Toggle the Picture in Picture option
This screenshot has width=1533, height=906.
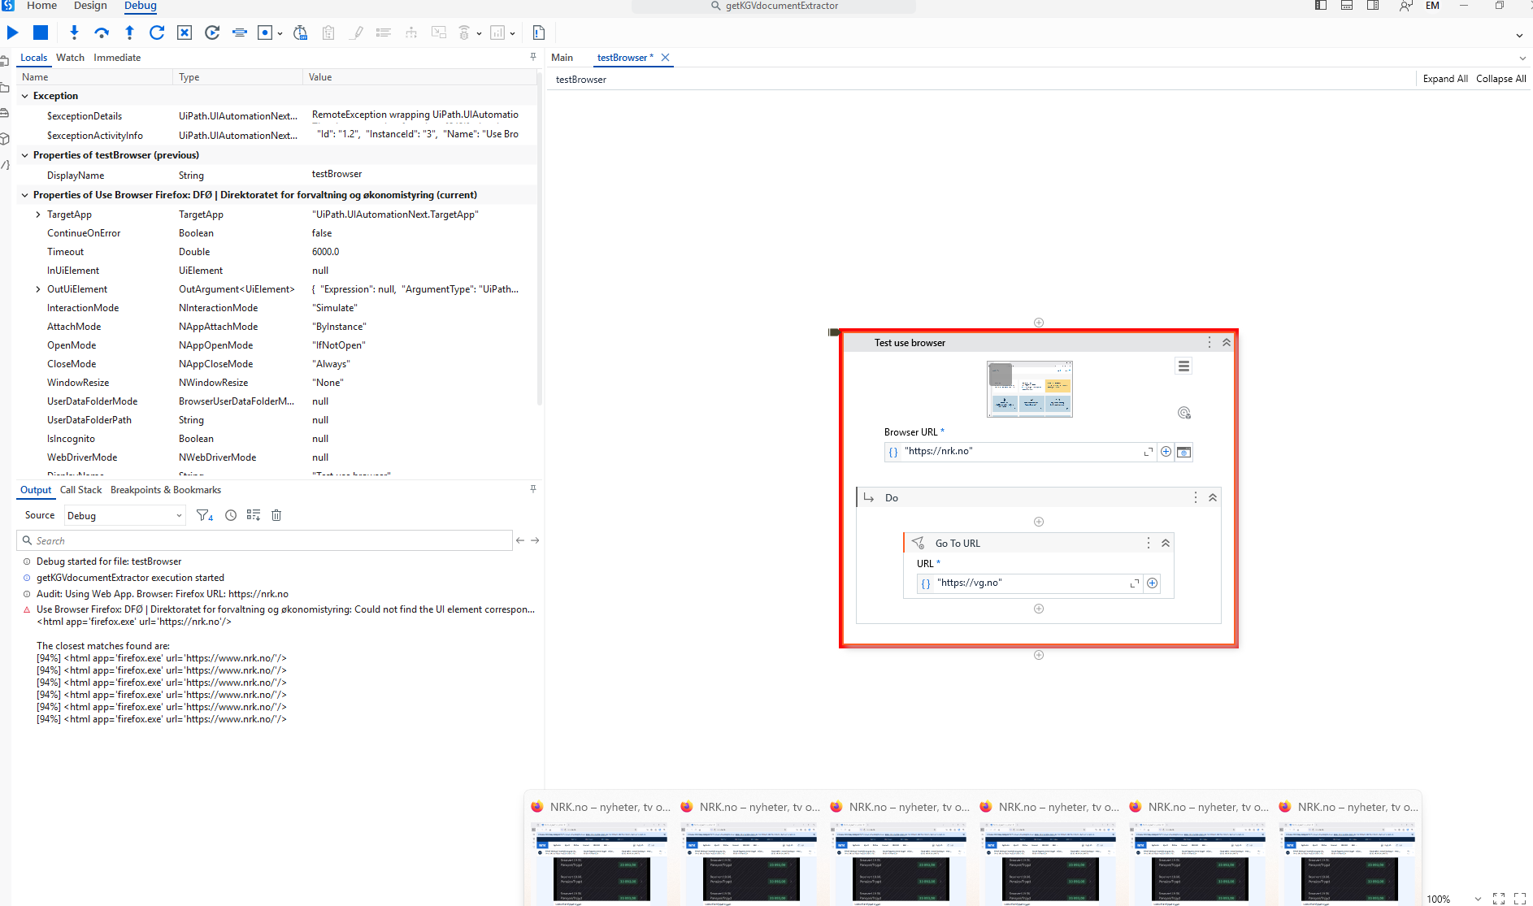tap(439, 33)
